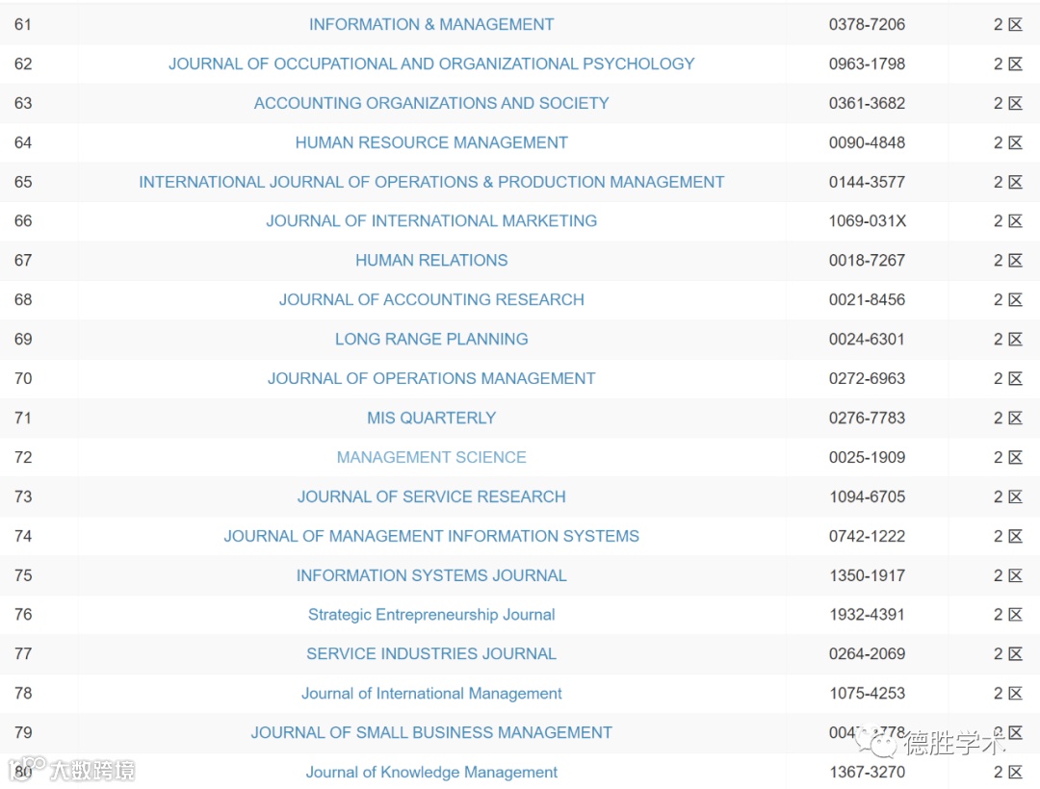Select ISSN 0276-7783 cell
The height and width of the screenshot is (789, 1040).
867,418
